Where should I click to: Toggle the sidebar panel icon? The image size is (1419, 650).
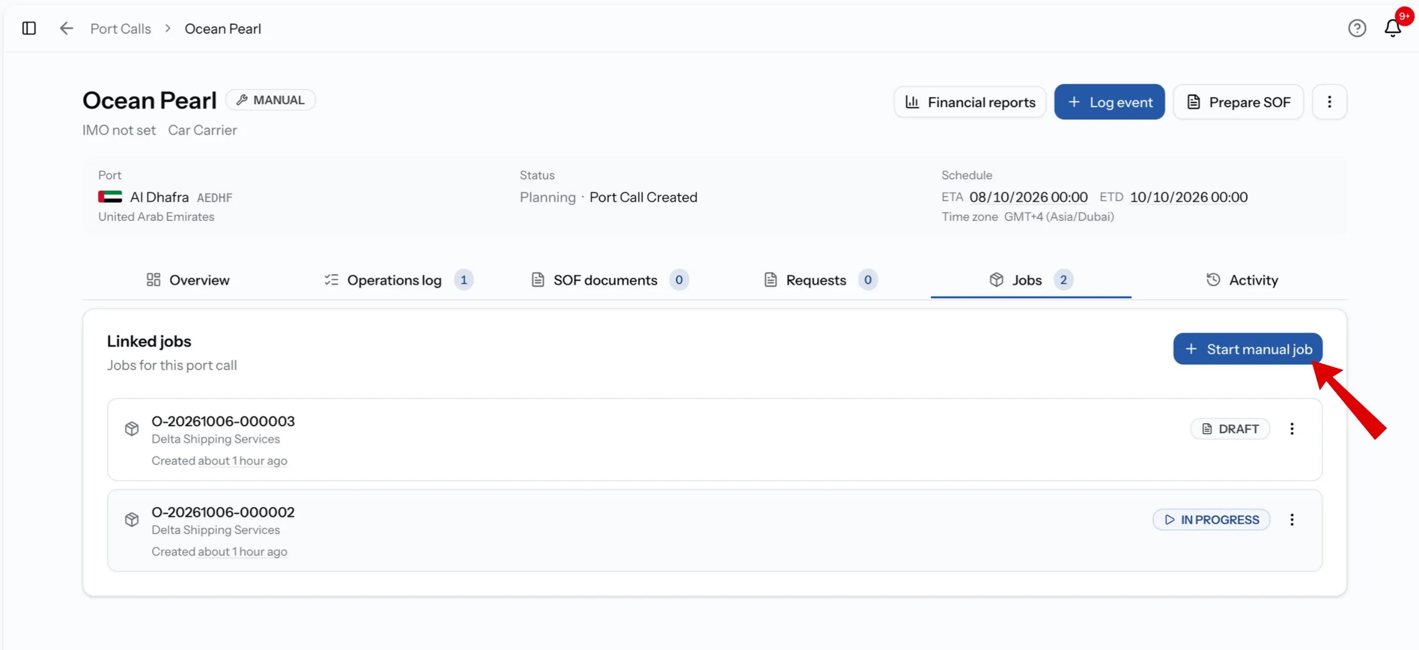pyautogui.click(x=29, y=28)
